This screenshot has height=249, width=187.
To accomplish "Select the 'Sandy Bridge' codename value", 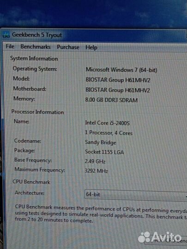I will click(101, 142).
